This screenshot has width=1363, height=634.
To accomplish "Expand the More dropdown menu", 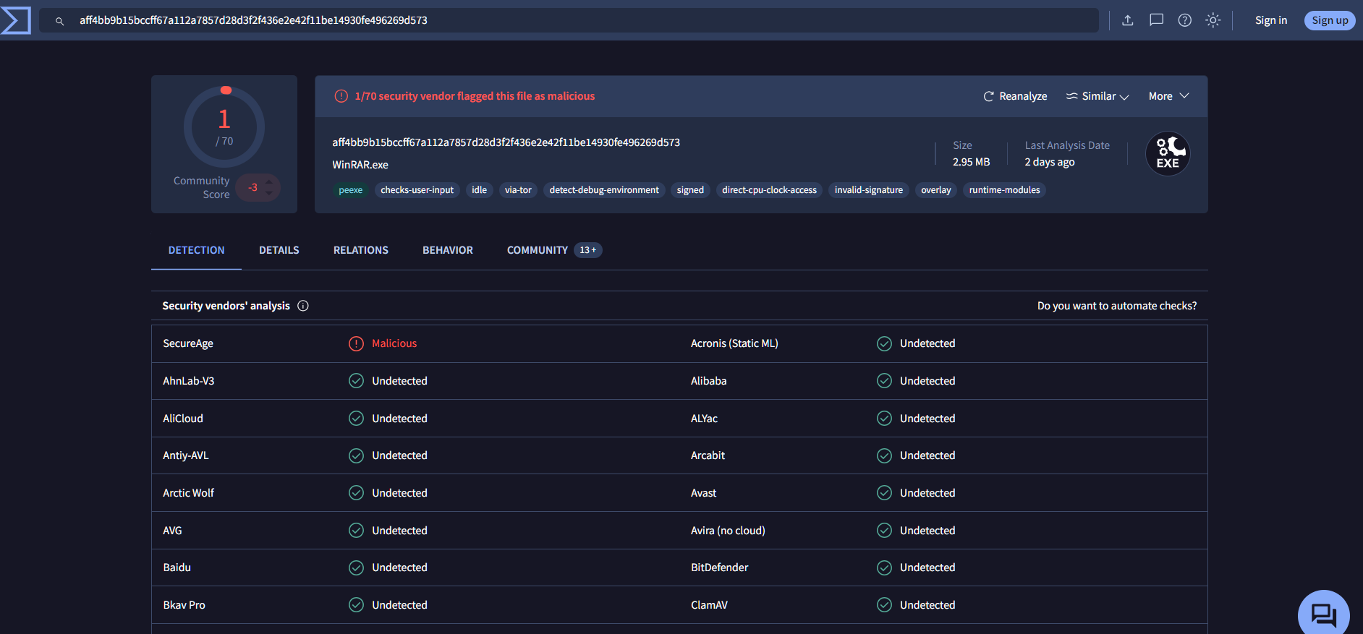I will 1168,96.
